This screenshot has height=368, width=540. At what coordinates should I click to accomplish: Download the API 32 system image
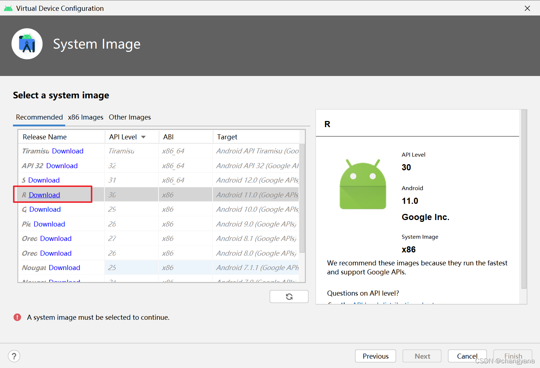pyautogui.click(x=62, y=166)
